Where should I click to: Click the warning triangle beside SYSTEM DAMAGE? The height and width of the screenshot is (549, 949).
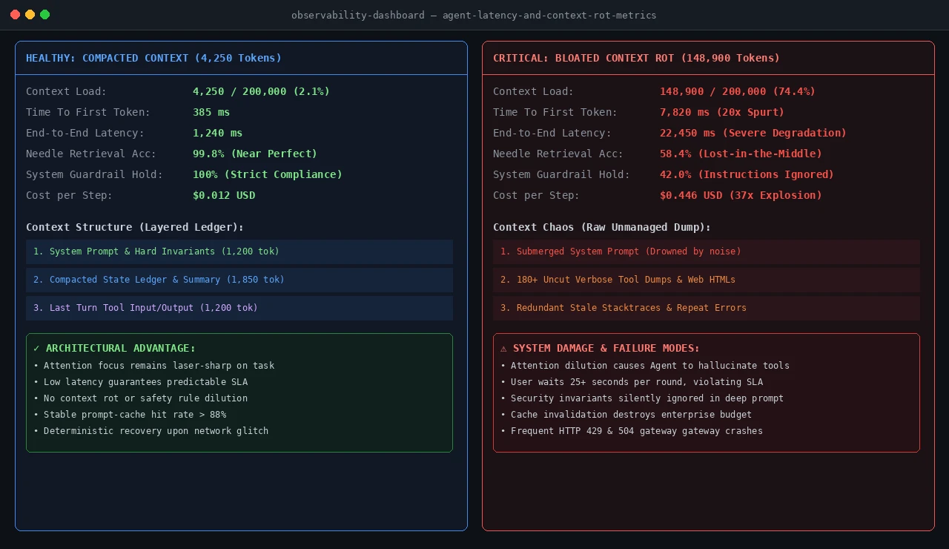click(503, 348)
